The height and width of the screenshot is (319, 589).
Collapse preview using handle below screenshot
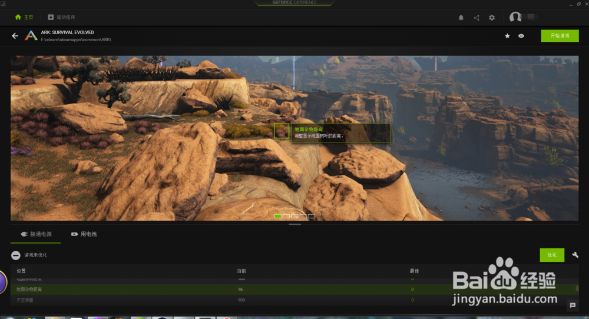(x=295, y=224)
